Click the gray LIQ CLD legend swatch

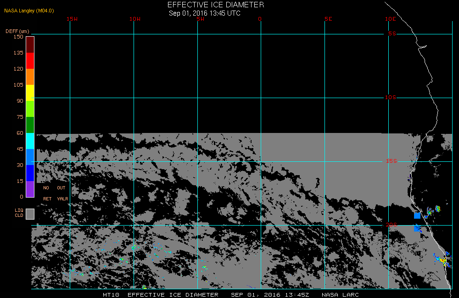(x=30, y=214)
